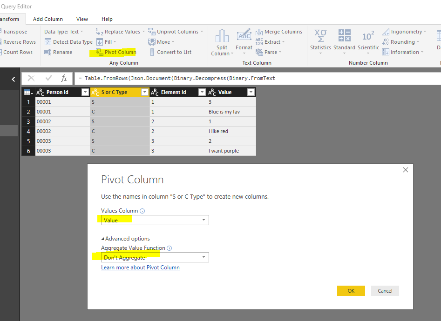Click Value column type ABC icon
Image resolution: width=441 pixels, height=321 pixels.
click(212, 92)
